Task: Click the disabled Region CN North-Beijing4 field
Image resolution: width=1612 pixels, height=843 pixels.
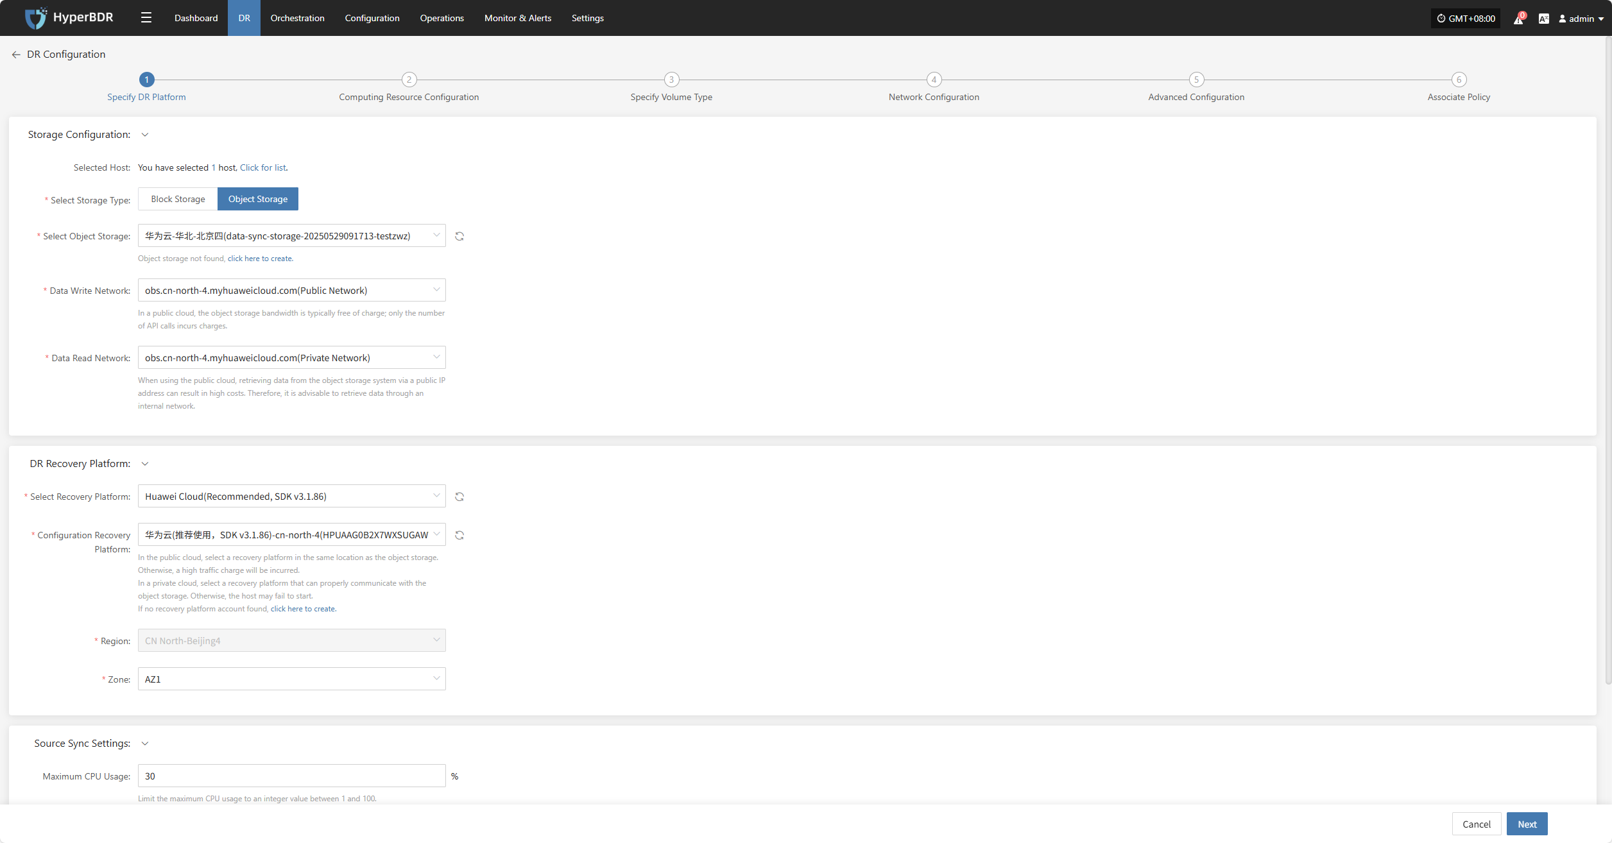Action: tap(291, 641)
